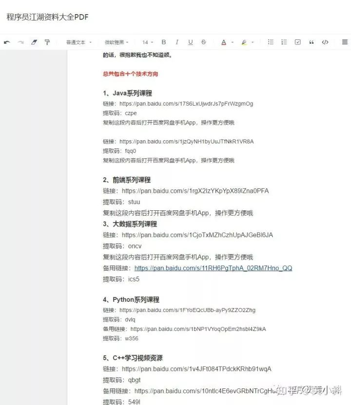This screenshot has width=351, height=405.
Task: Expand the font color arrow
Action: [x=232, y=42]
